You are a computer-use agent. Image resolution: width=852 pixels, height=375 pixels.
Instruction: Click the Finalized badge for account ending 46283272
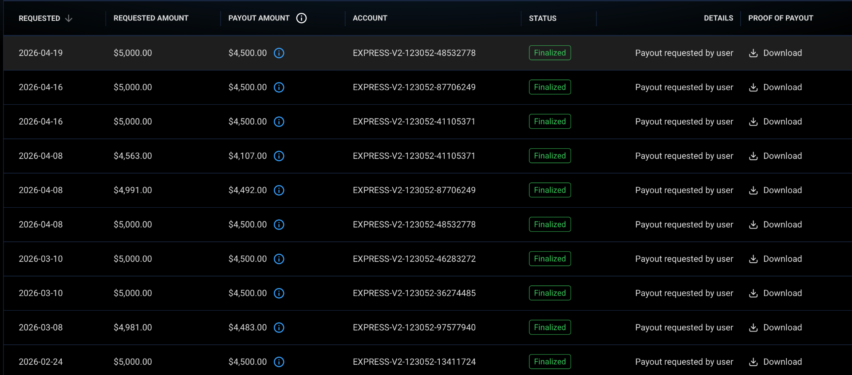click(x=550, y=259)
